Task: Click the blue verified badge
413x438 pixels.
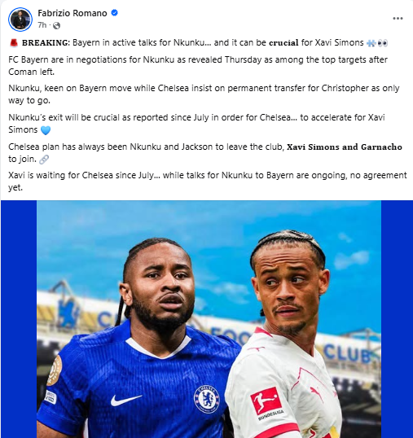Action: tap(114, 12)
